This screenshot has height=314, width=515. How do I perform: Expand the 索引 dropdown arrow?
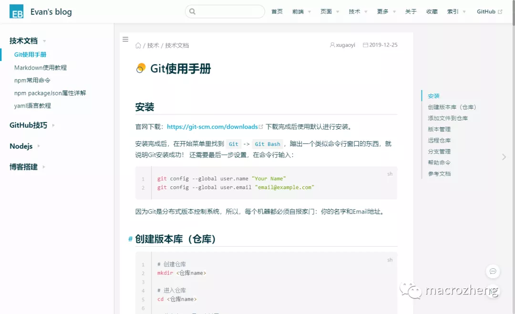(464, 12)
